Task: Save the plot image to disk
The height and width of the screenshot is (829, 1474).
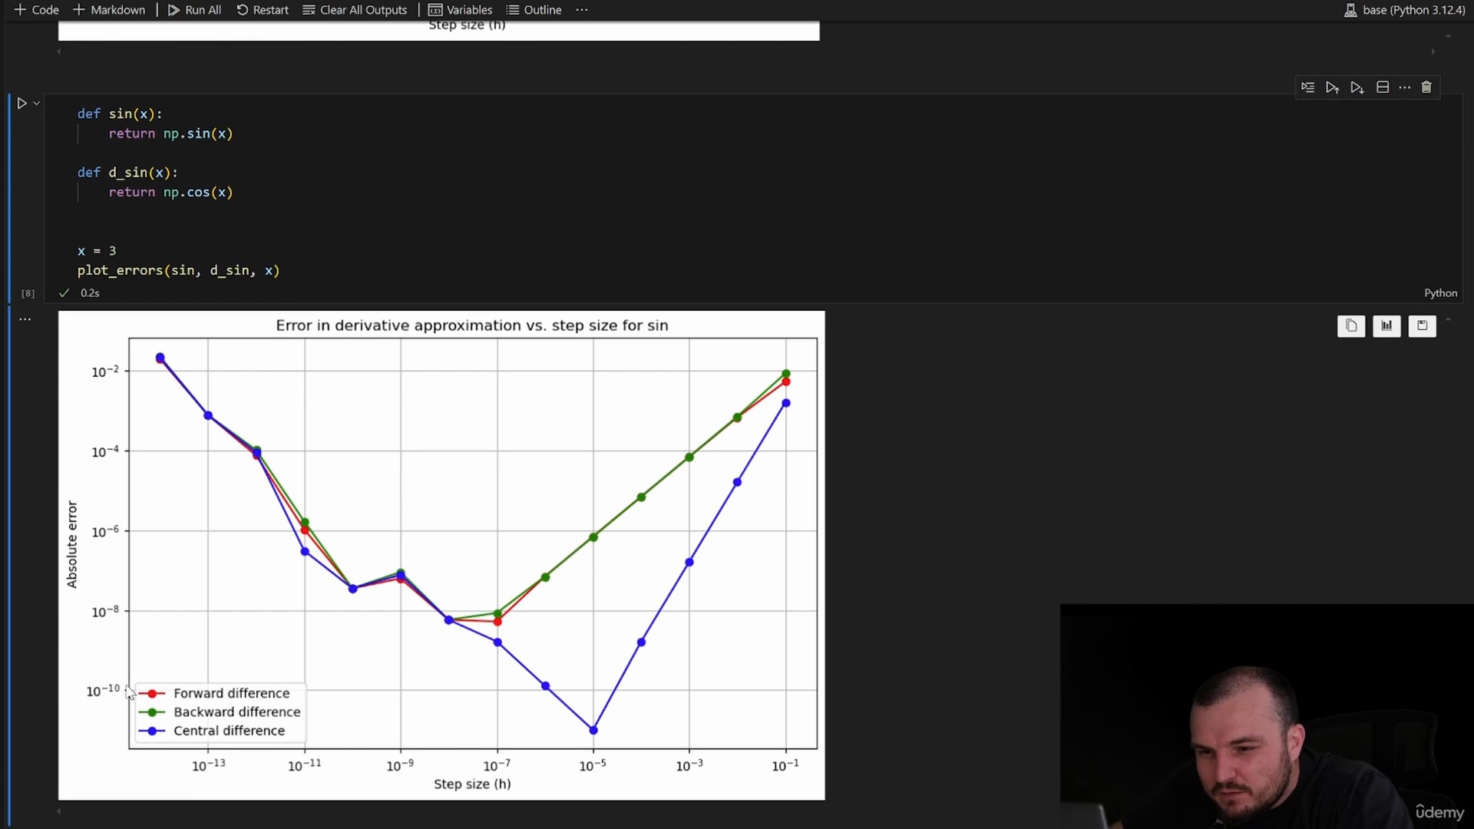Action: click(x=1422, y=326)
